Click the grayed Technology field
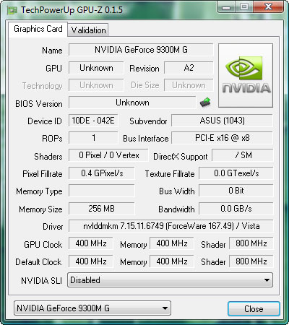This screenshot has height=325, width=289. tap(96, 85)
